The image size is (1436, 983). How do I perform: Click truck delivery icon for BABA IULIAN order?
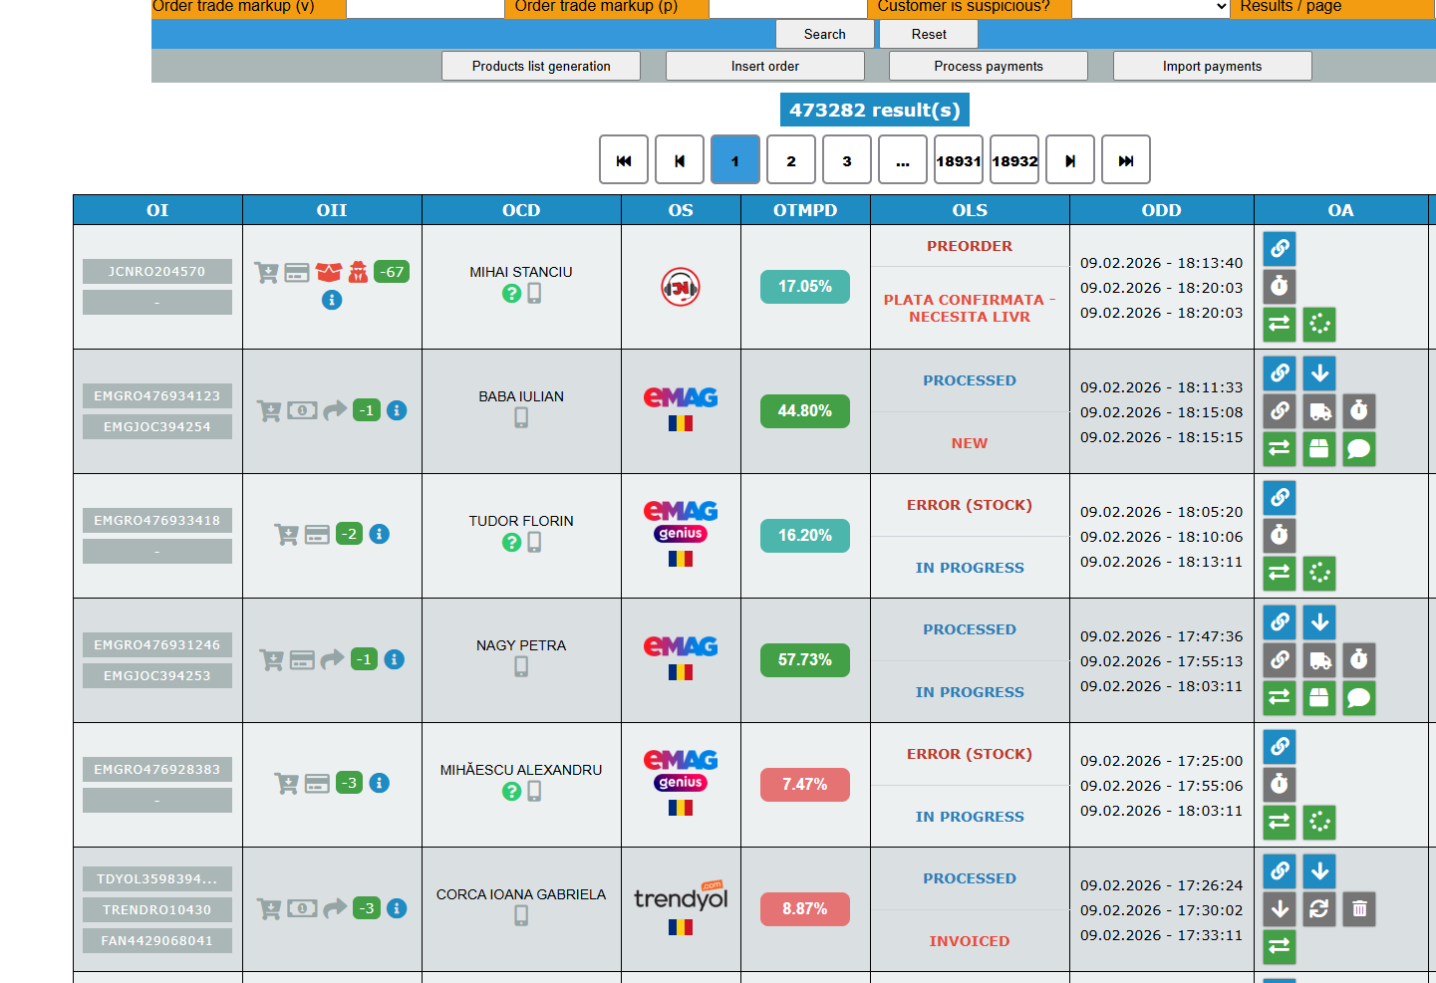pos(1319,410)
